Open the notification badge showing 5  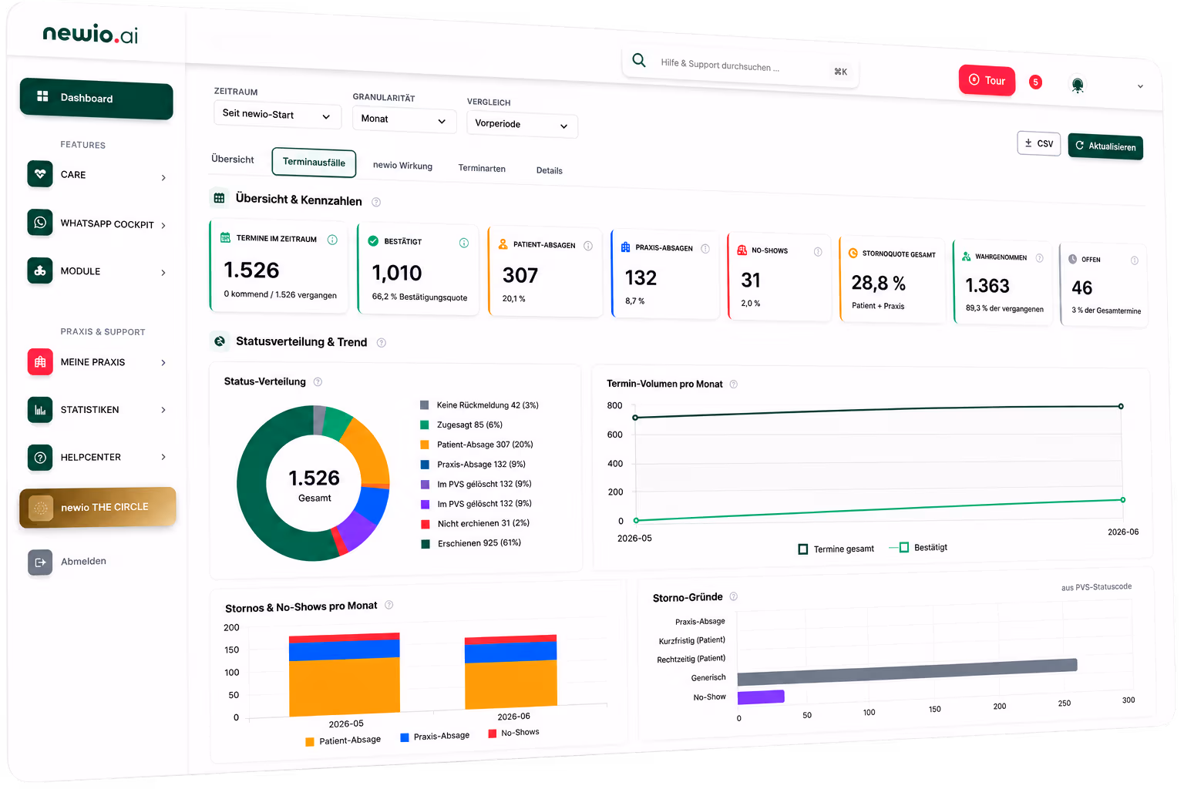click(x=1035, y=82)
